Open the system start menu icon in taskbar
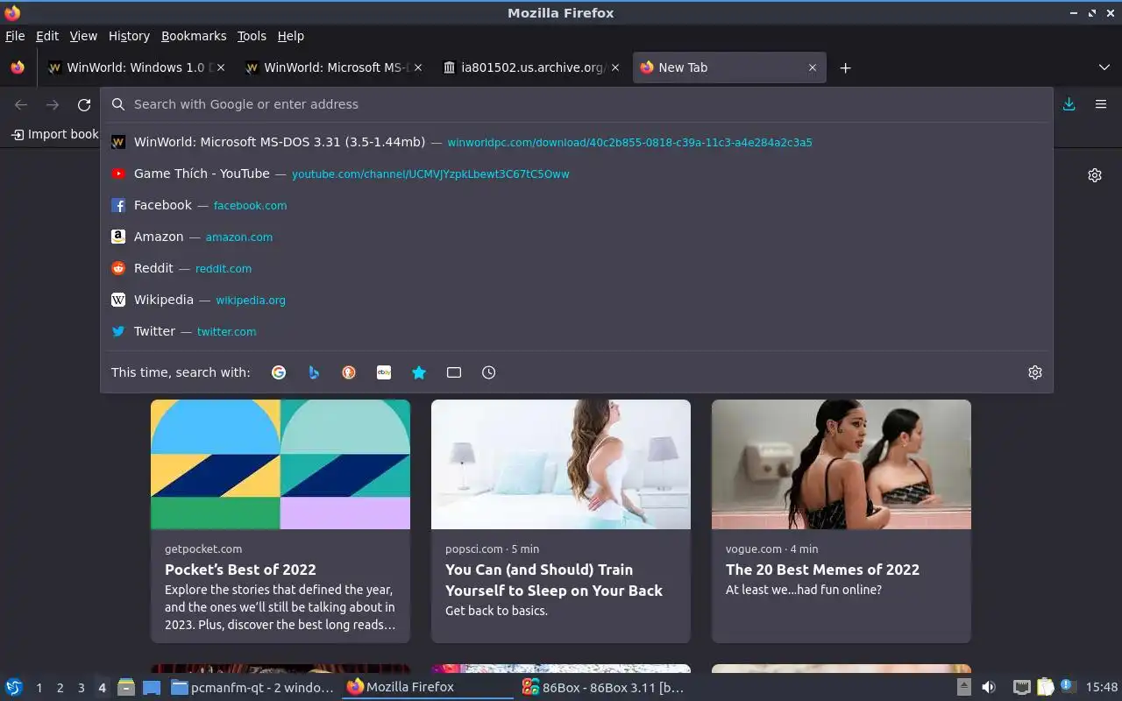Image resolution: width=1122 pixels, height=701 pixels. 14,687
